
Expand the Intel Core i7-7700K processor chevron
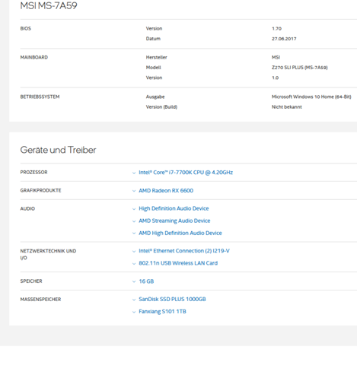pos(134,173)
